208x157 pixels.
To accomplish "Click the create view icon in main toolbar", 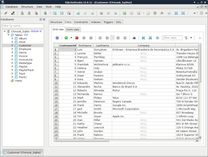I will [x=124, y=13].
